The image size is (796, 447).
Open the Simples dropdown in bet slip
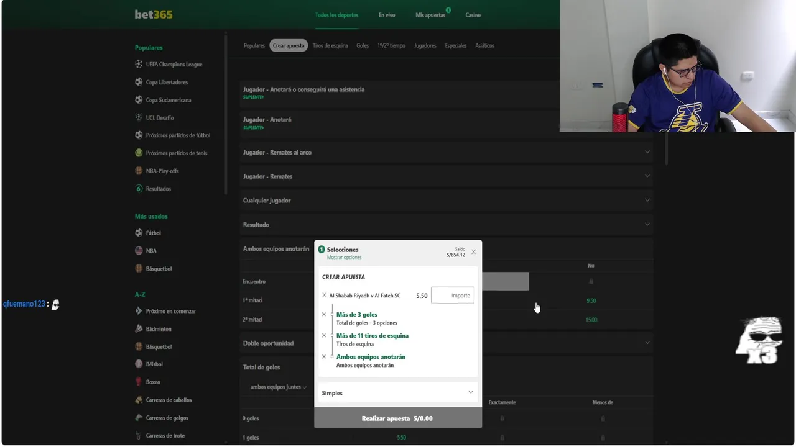click(398, 393)
